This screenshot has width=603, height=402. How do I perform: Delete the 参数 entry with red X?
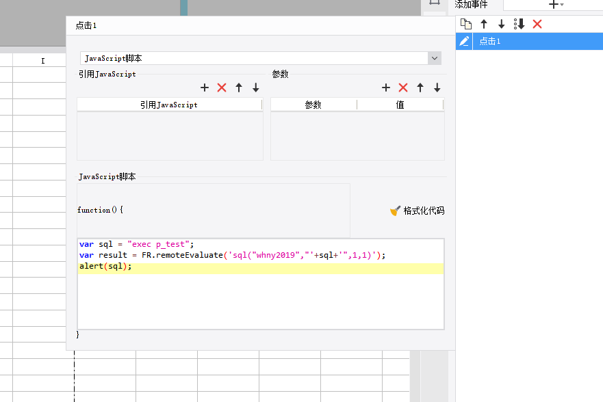403,88
